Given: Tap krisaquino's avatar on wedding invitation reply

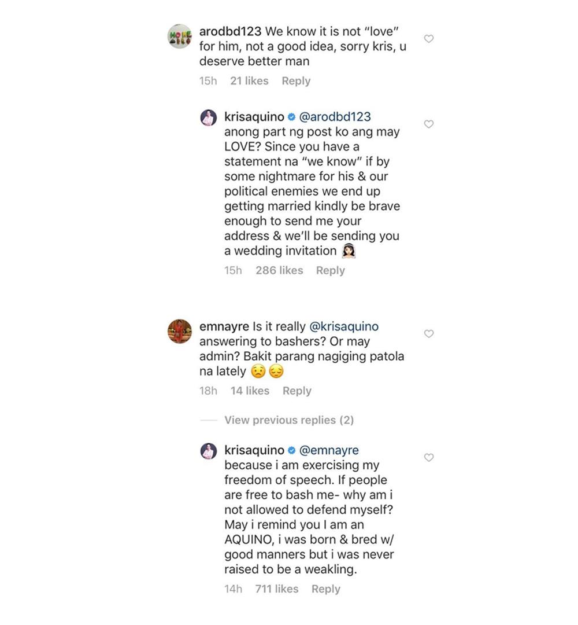Looking at the screenshot, I should pos(208,117).
